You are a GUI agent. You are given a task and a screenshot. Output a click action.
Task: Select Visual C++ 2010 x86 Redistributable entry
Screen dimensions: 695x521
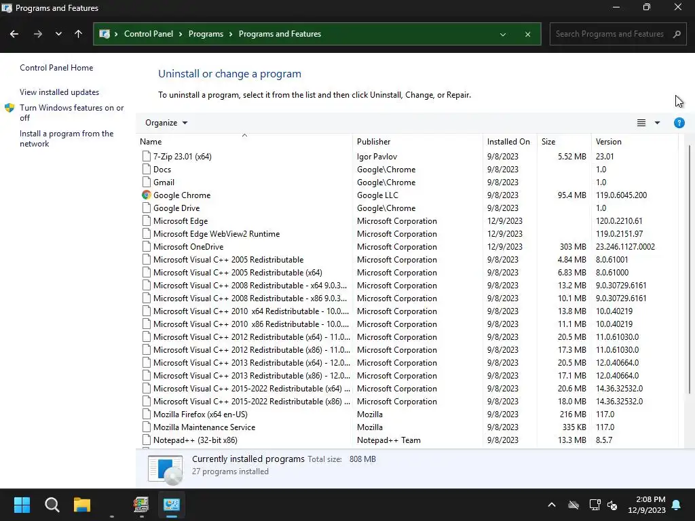click(251, 324)
